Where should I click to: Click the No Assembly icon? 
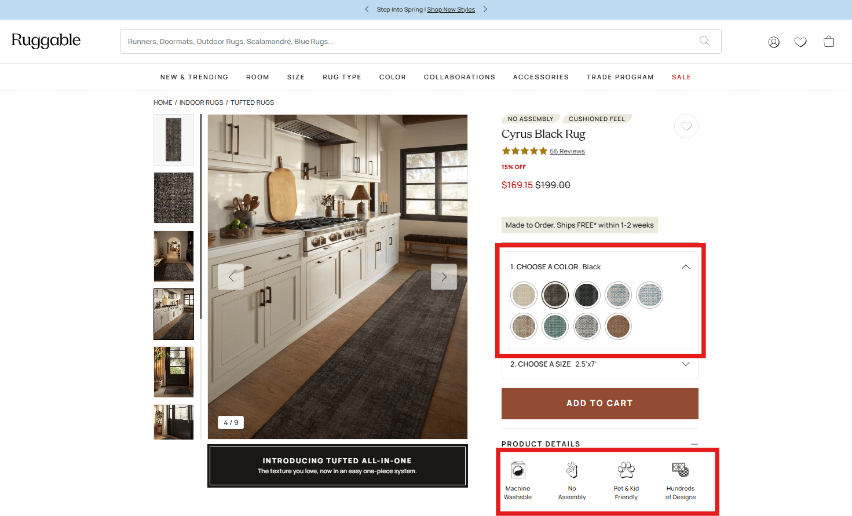pyautogui.click(x=572, y=470)
